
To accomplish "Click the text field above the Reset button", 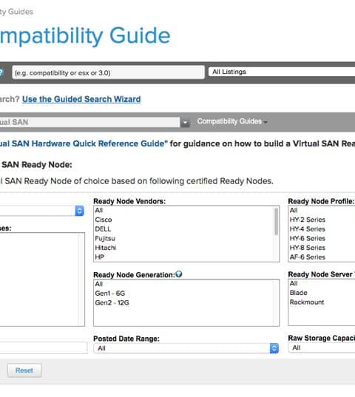I will click(44, 348).
